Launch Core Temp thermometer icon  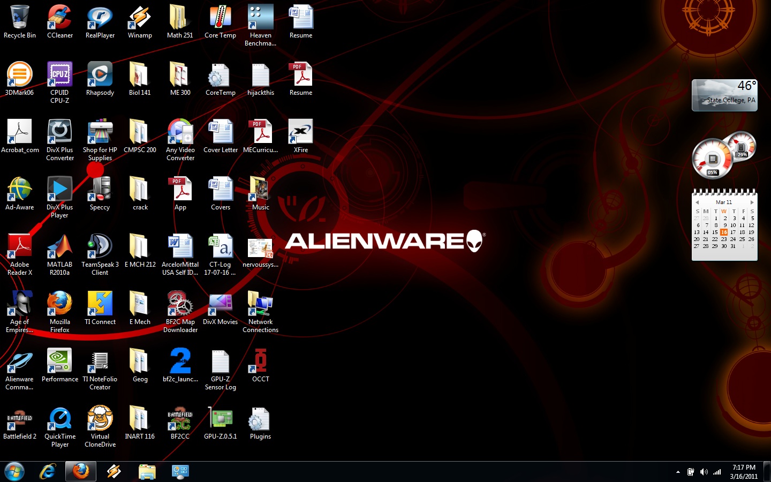pos(220,21)
